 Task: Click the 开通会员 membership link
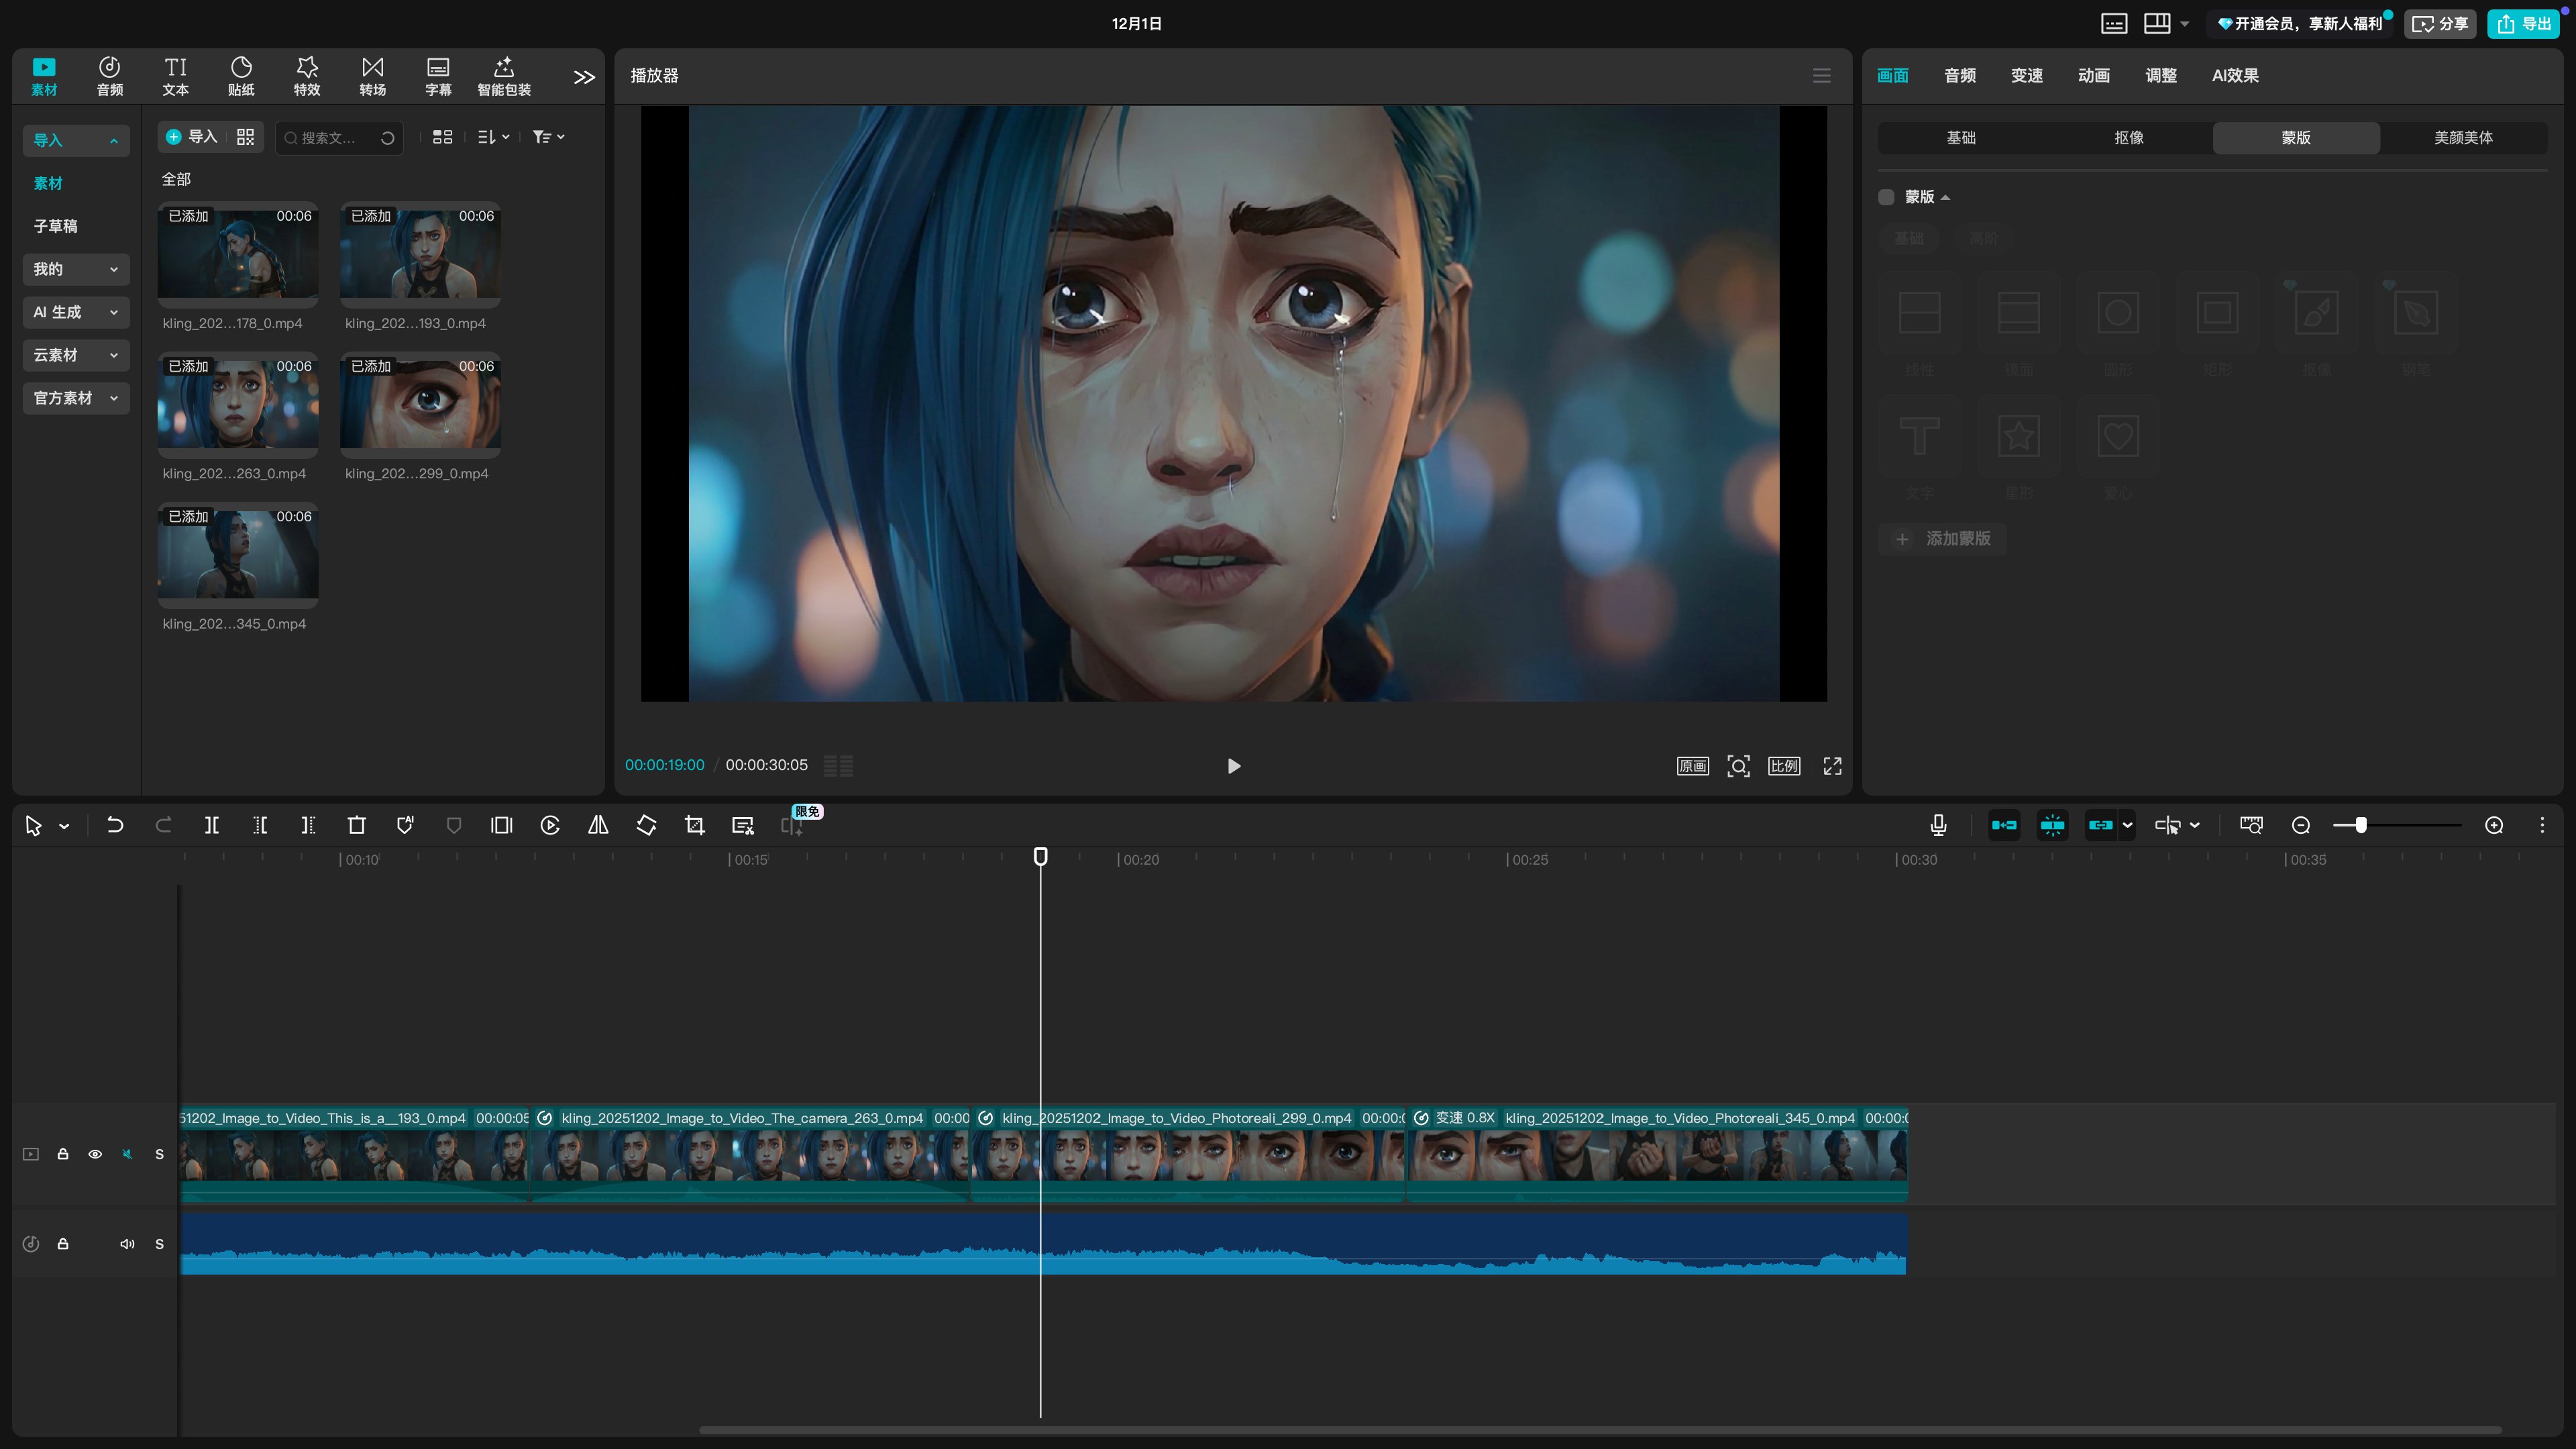click(2301, 24)
